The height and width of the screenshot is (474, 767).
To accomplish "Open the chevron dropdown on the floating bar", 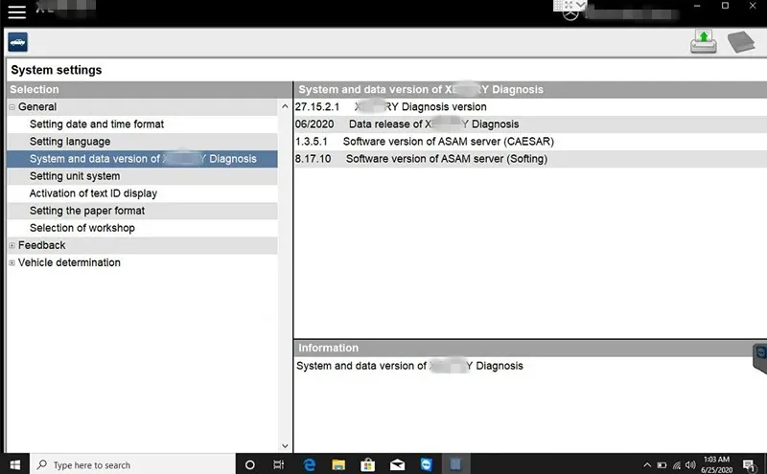I will 580,5.
